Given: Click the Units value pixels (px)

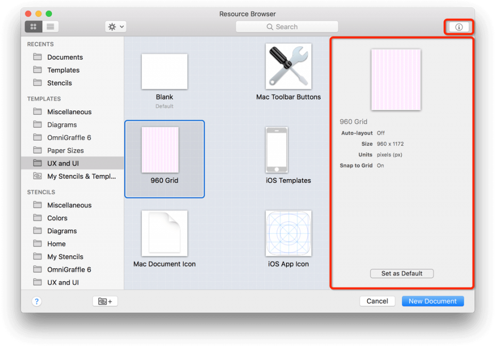Looking at the screenshot, I should [389, 155].
